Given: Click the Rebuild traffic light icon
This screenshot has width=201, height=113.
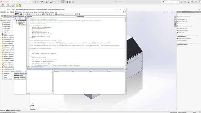Looking at the screenshot, I should pyautogui.click(x=67, y=2).
